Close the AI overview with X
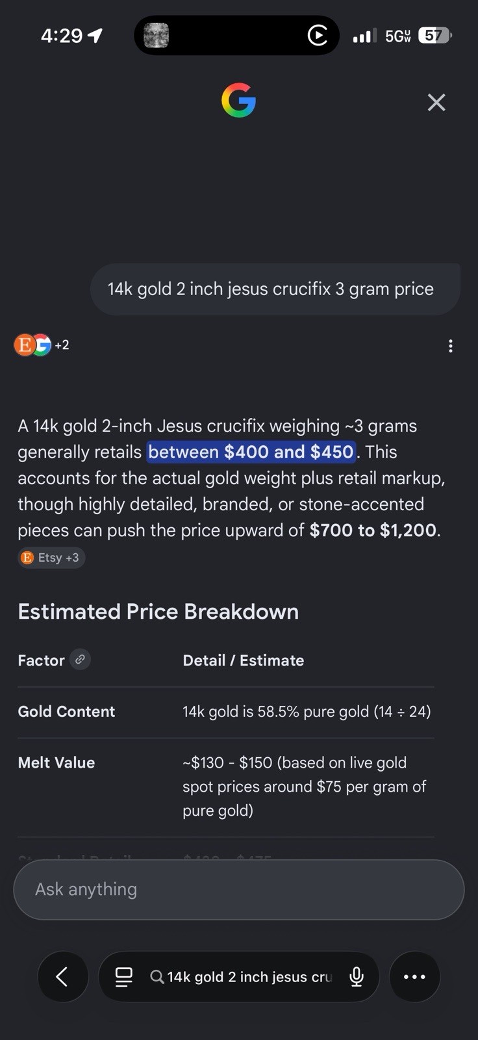 coord(436,102)
